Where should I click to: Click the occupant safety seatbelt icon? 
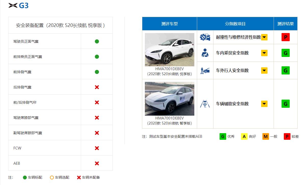[x=205, y=53]
